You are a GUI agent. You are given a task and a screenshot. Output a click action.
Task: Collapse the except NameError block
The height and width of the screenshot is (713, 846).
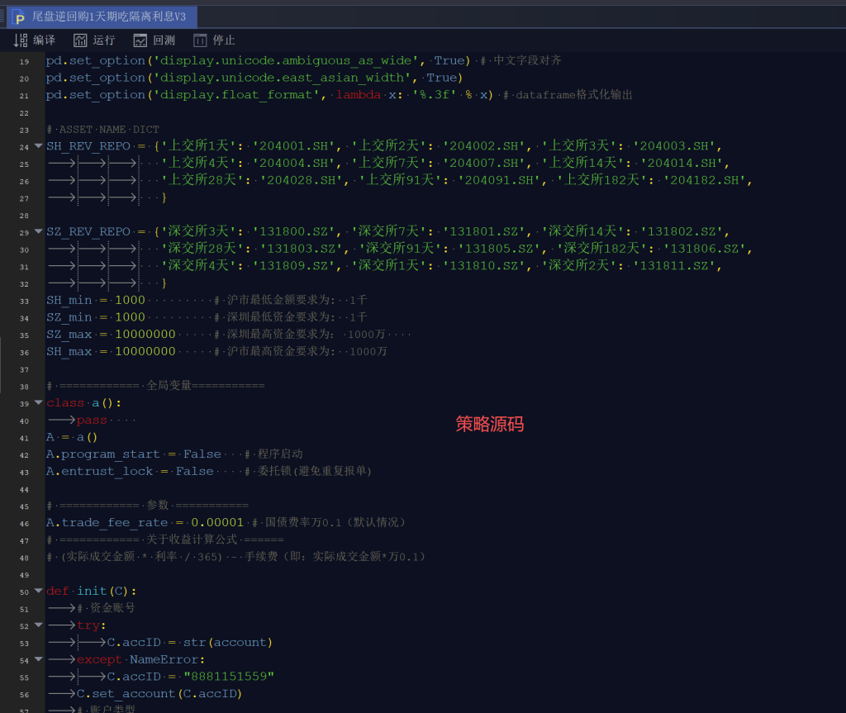coord(38,660)
